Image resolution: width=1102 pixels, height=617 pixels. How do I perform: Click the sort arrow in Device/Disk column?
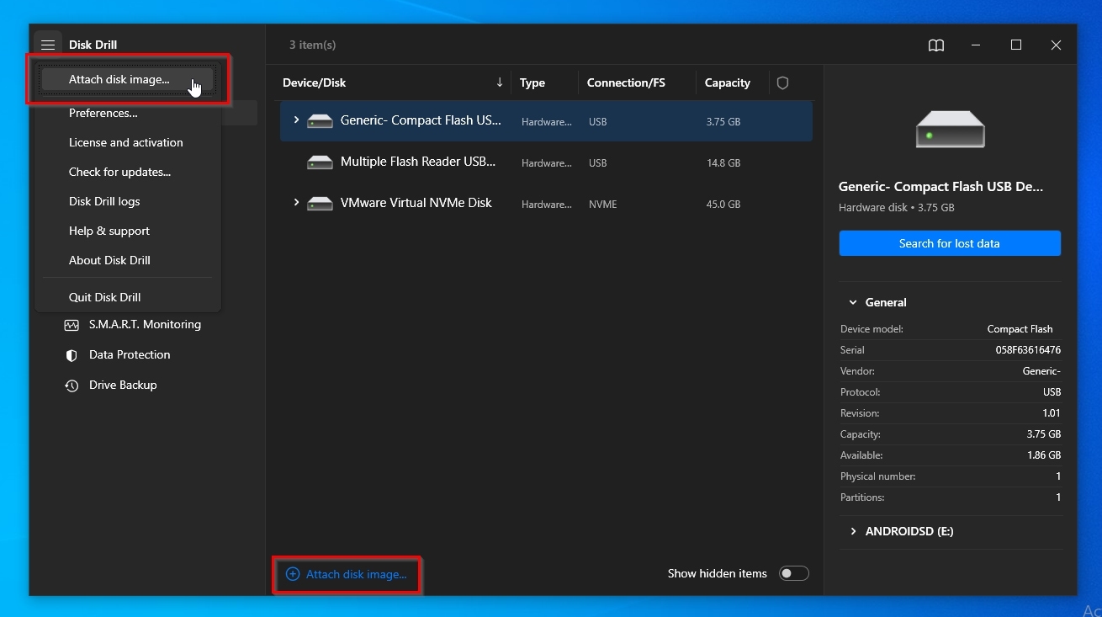500,82
